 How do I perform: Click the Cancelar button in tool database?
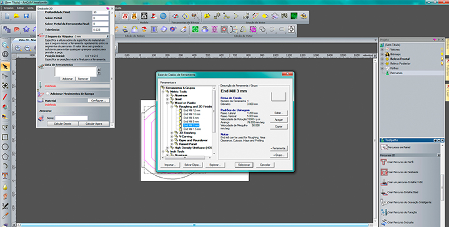265,165
